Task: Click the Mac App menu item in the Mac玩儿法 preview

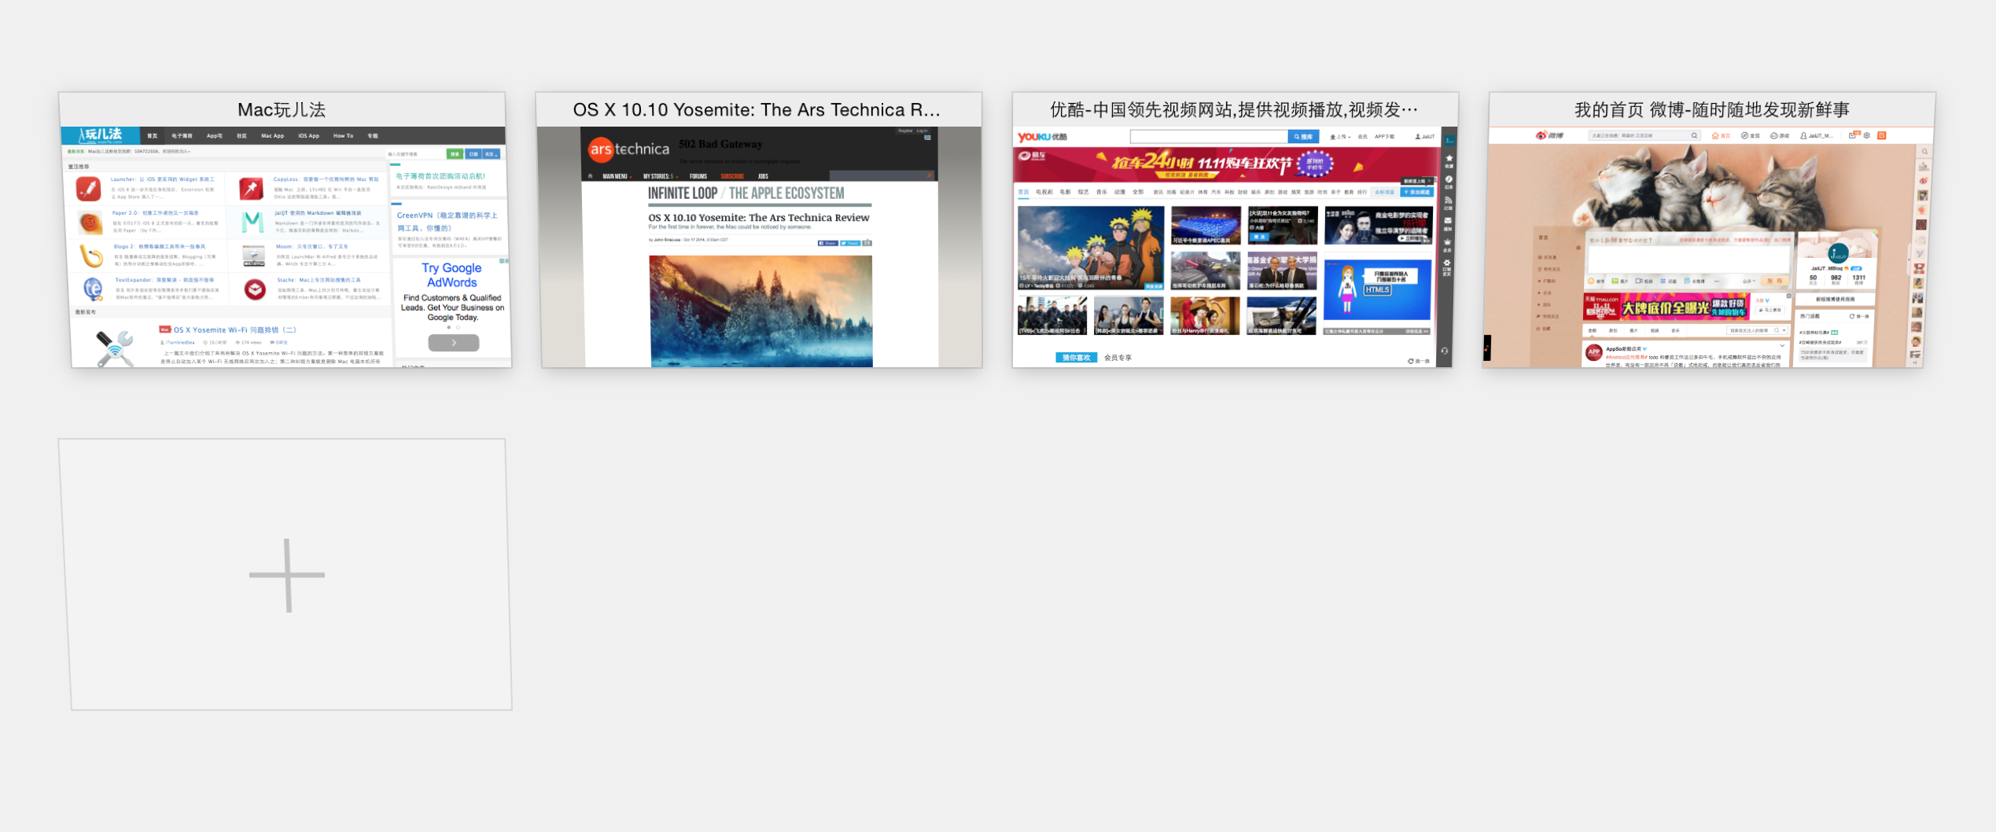Action: (x=273, y=136)
